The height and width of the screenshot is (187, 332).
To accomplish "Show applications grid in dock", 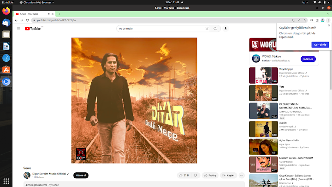I will pos(6,181).
